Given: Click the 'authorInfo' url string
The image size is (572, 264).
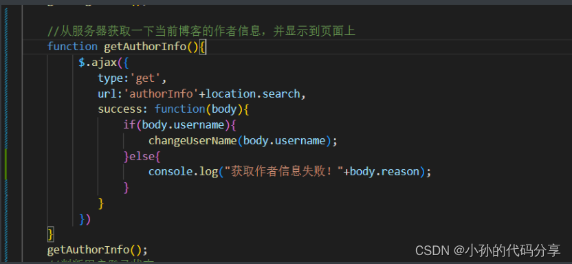Looking at the screenshot, I should [162, 93].
